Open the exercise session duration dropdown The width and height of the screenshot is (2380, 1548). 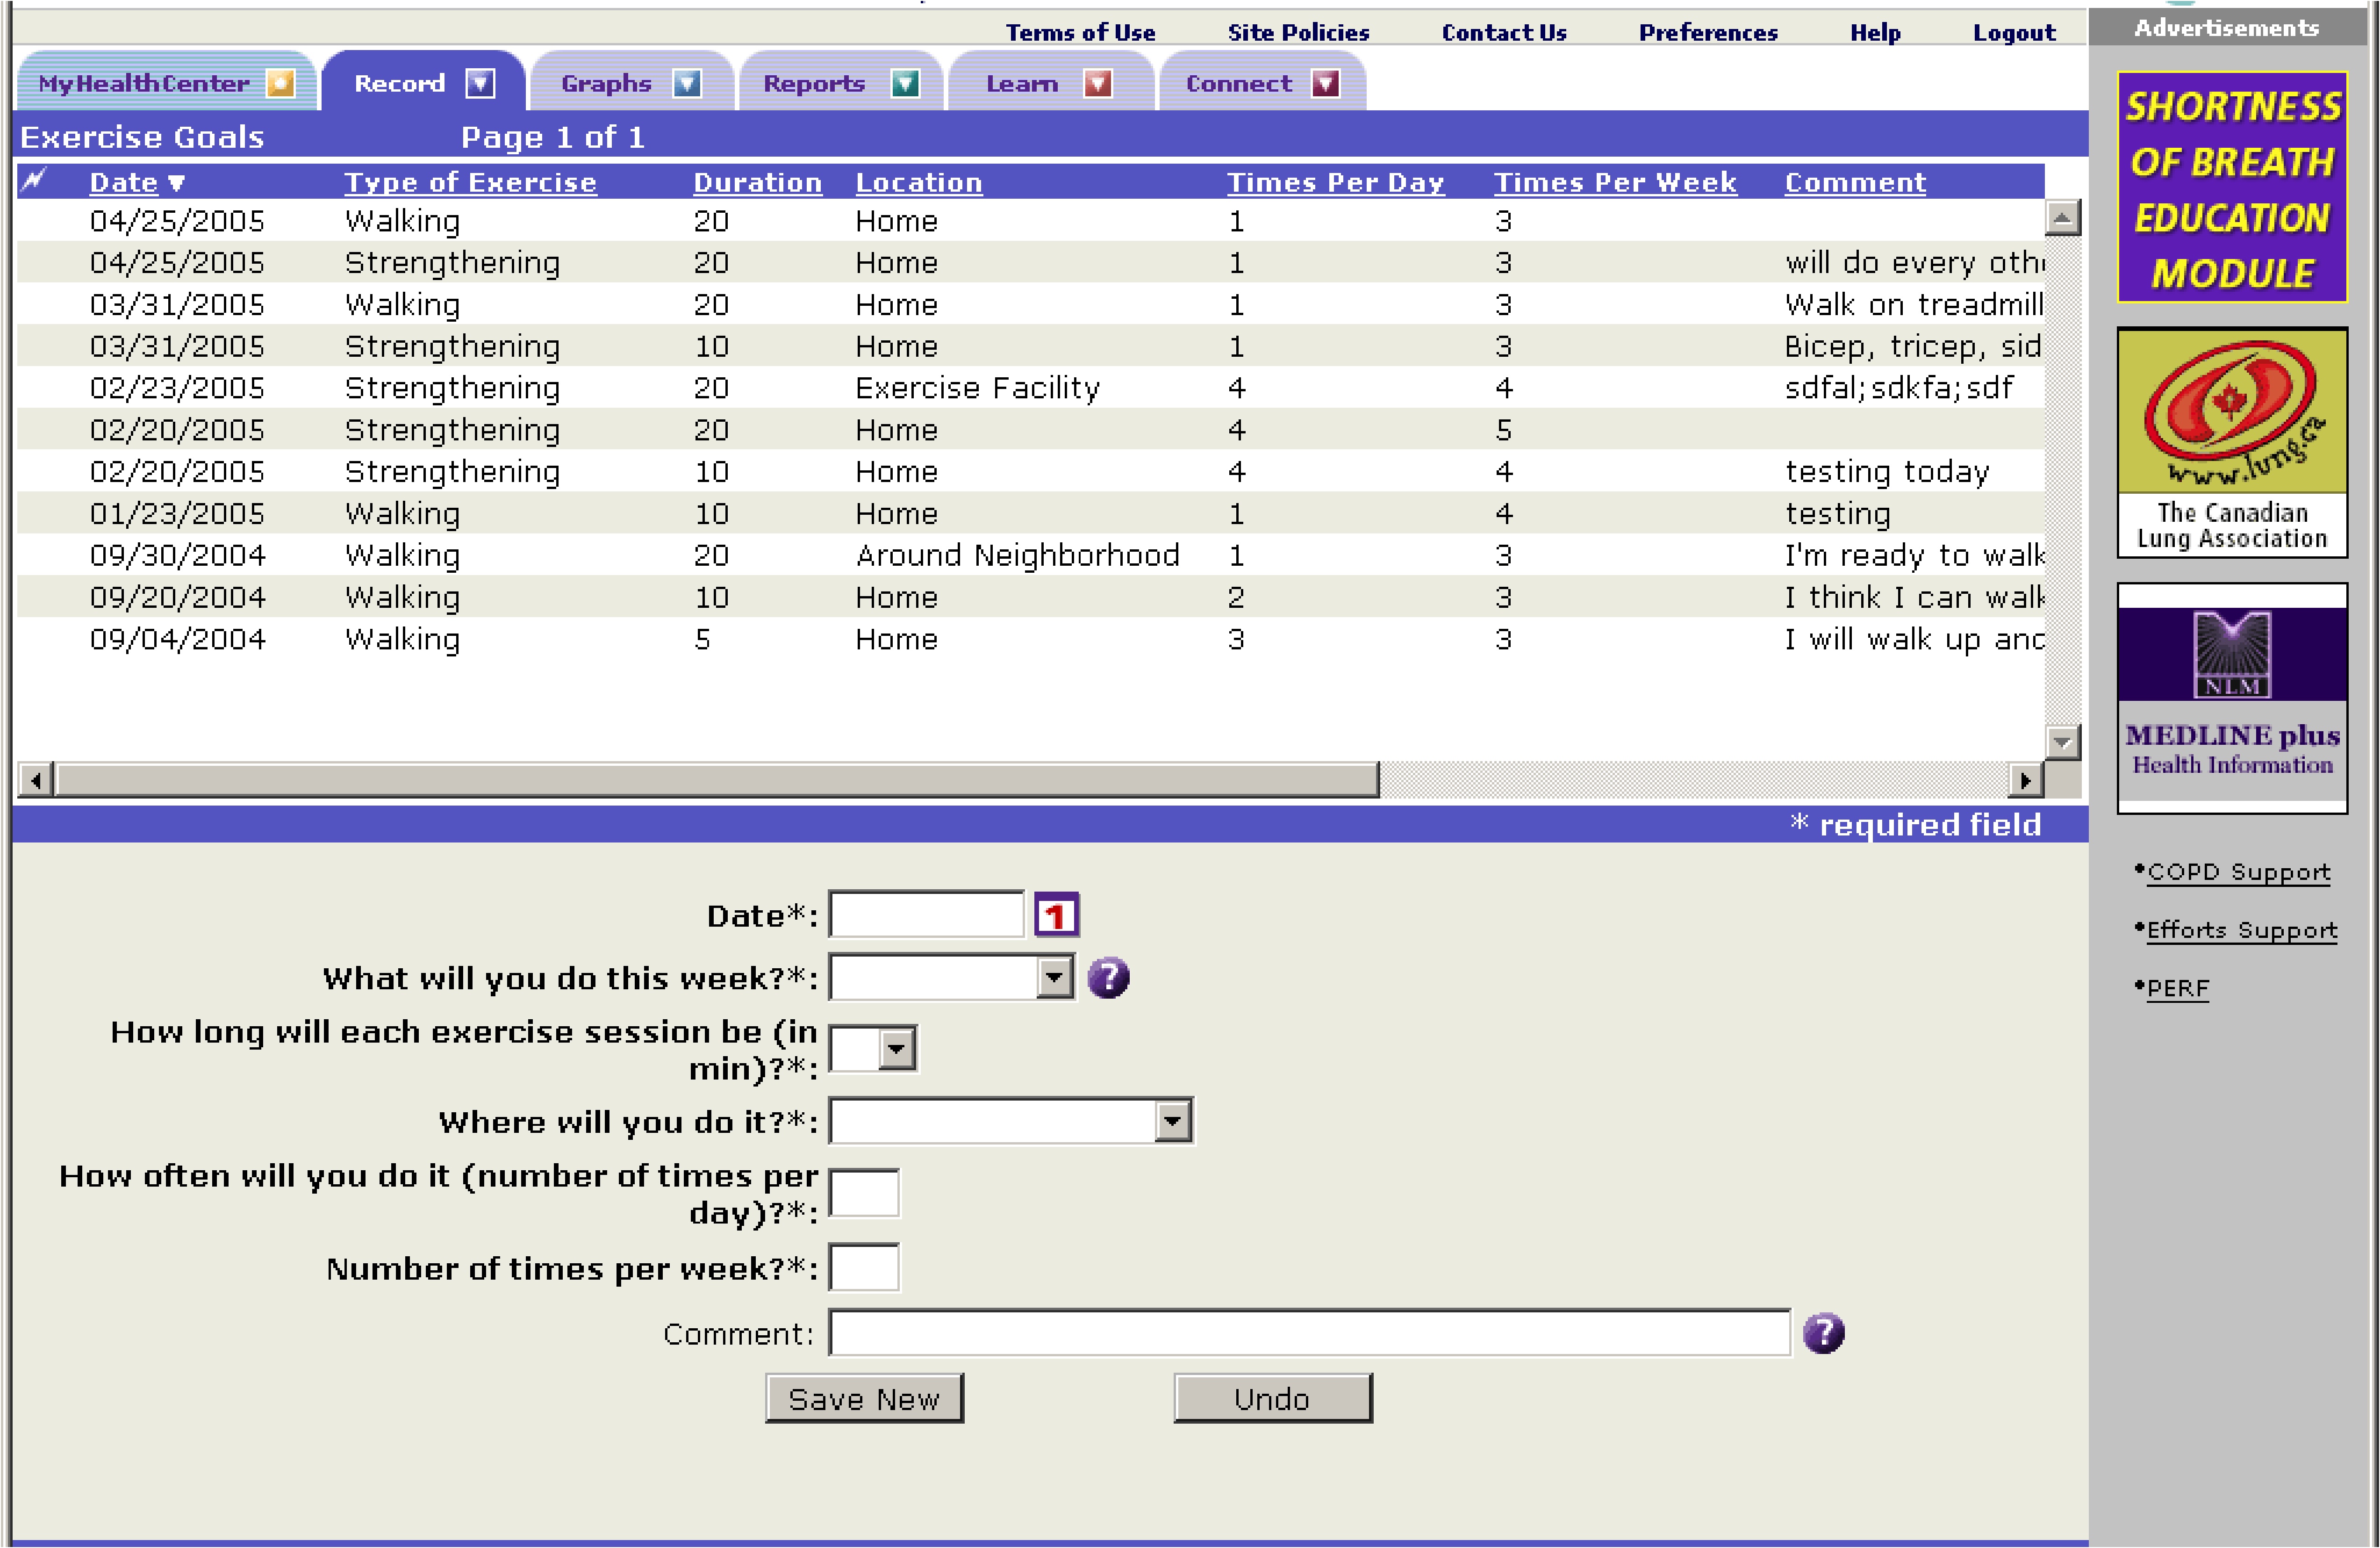click(896, 1048)
